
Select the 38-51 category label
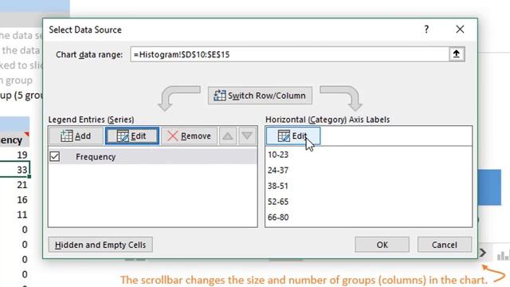coord(278,186)
